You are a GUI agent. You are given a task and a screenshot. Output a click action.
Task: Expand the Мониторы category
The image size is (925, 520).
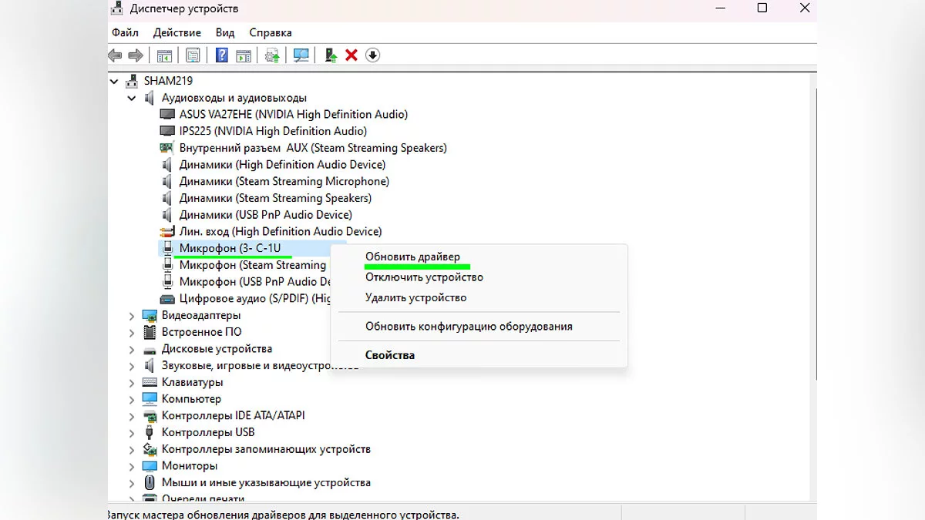coord(133,467)
